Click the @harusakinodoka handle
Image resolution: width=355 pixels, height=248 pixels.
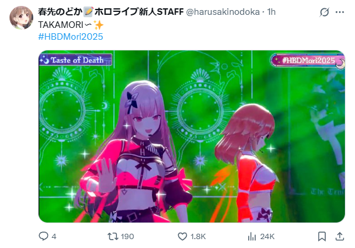pos(223,12)
